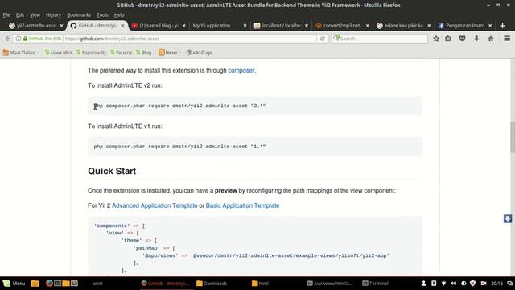This screenshot has height=290, width=515.
Task: Open the xdmff.xpi bookmark
Action: pyautogui.click(x=199, y=52)
